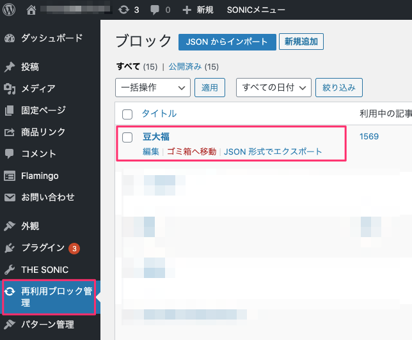Click the お問い合わせ envelope icon
412x340 pixels.
pos(10,197)
